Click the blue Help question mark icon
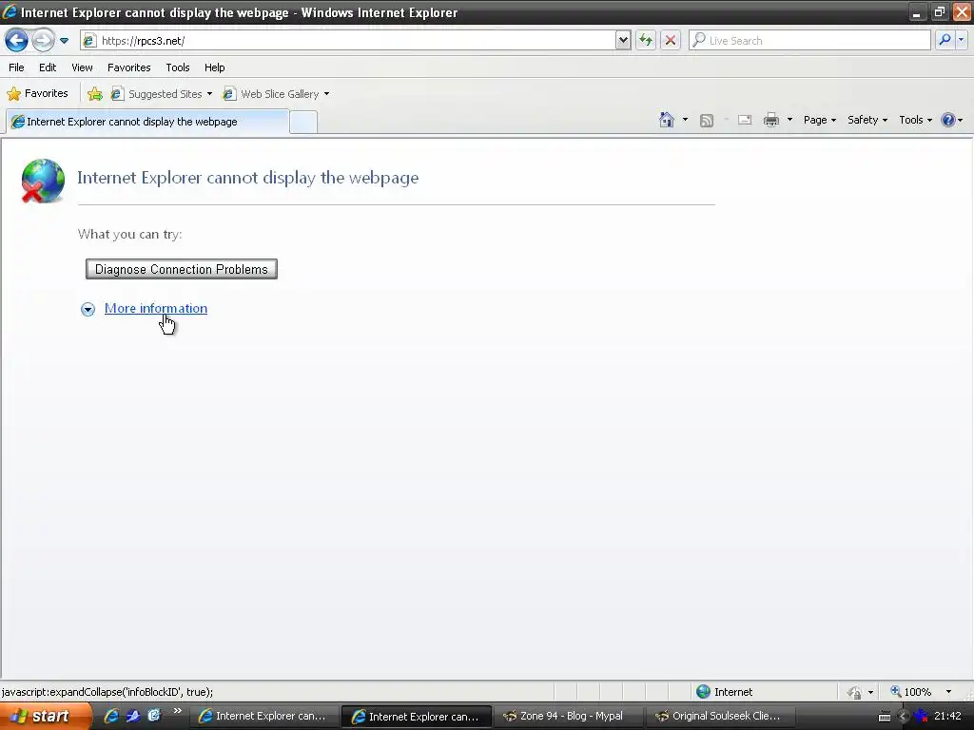This screenshot has height=730, width=974. pyautogui.click(x=948, y=120)
